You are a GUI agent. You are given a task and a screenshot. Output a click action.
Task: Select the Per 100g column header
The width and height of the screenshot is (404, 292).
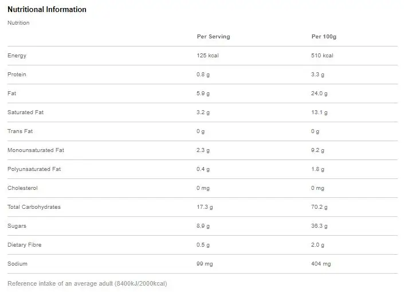(x=324, y=37)
